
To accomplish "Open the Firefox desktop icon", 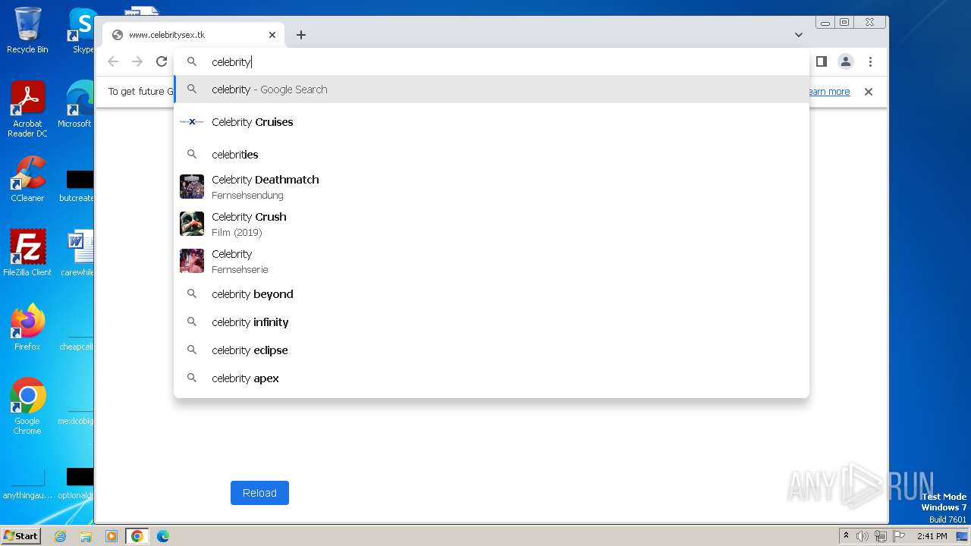I will pos(27,328).
